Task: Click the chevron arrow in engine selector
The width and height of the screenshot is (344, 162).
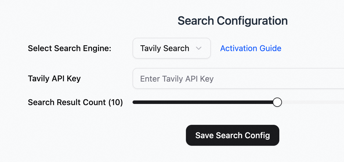Action: pyautogui.click(x=199, y=48)
